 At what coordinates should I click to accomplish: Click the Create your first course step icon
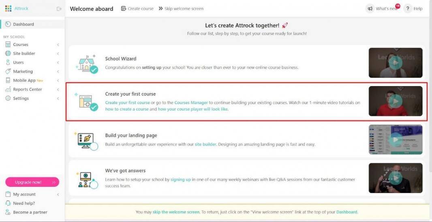click(x=86, y=101)
